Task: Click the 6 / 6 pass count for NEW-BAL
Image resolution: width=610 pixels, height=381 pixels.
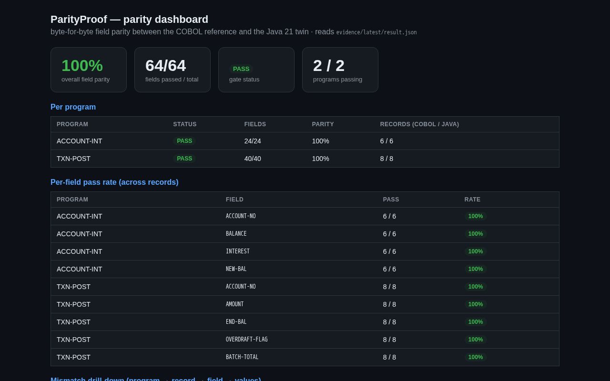Action: click(x=389, y=269)
